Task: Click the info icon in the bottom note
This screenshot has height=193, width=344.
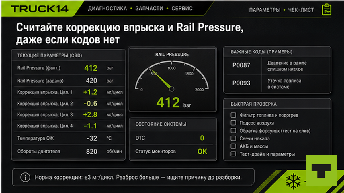Action: 25,177
